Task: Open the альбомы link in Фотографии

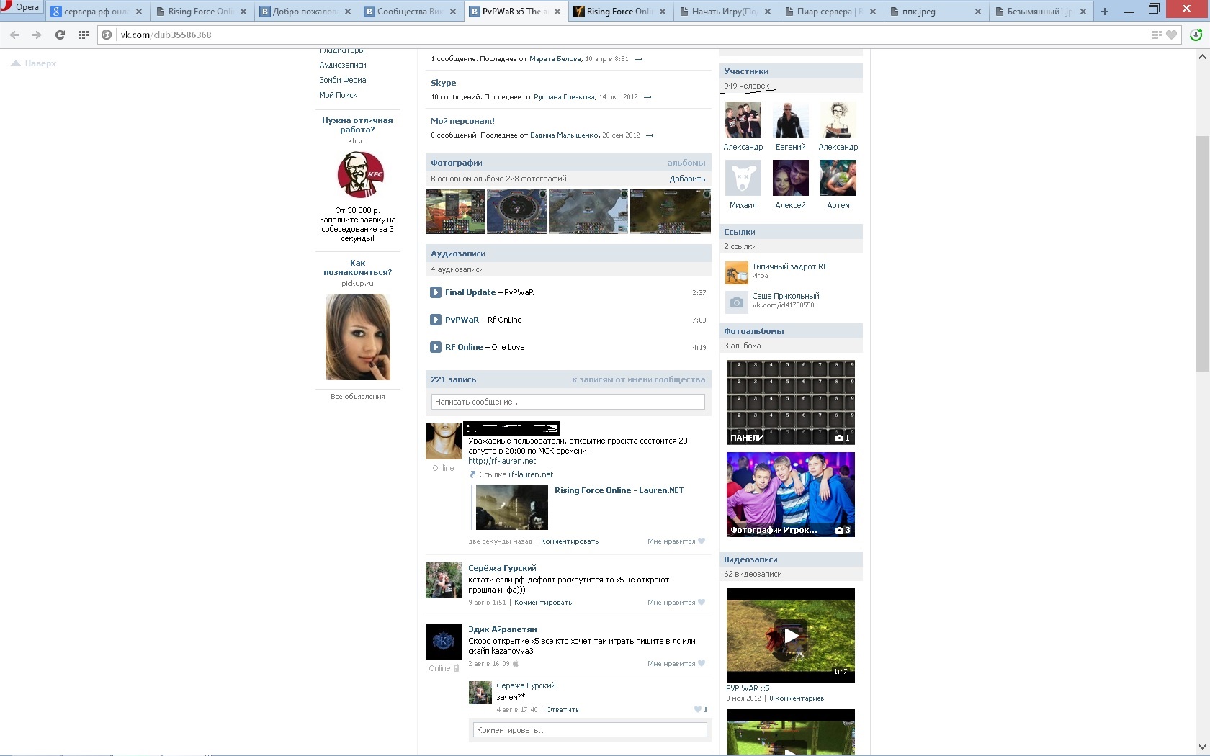Action: (686, 163)
